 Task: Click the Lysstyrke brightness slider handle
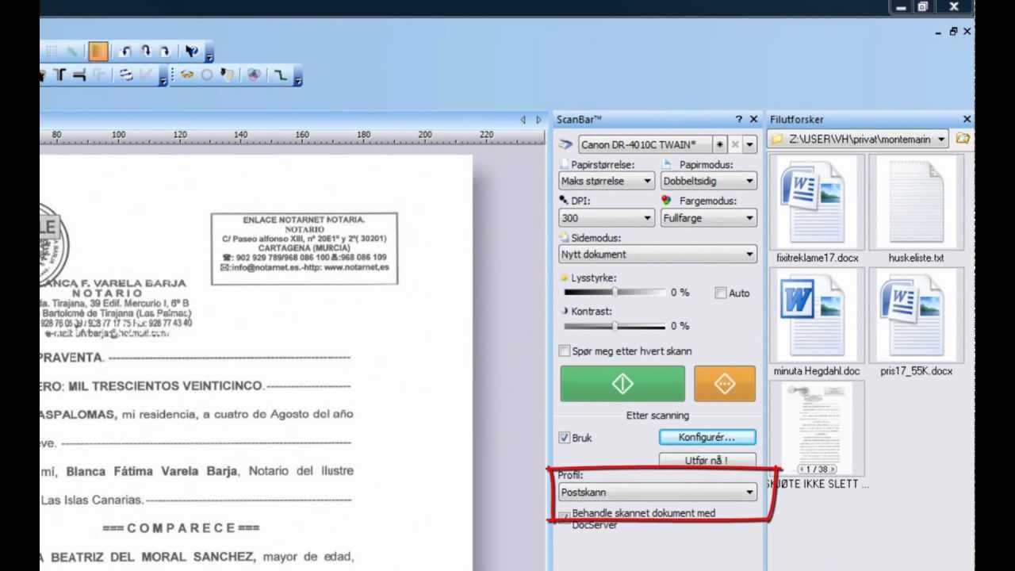click(x=615, y=293)
